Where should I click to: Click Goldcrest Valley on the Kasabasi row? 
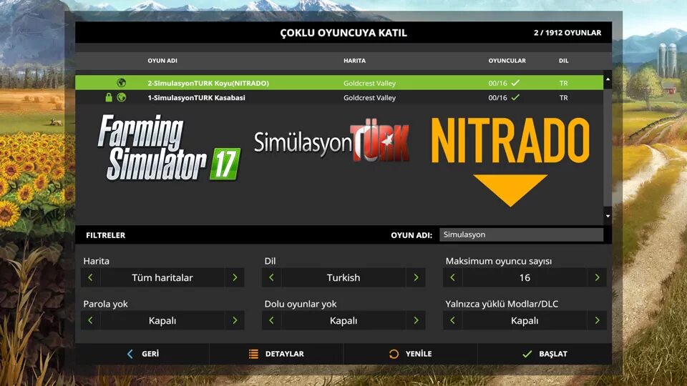(369, 98)
